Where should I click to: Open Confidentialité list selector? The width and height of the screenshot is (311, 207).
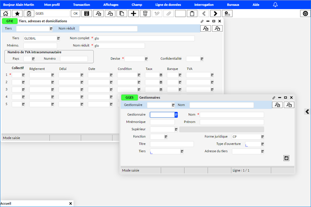pyautogui.click(x=202, y=59)
